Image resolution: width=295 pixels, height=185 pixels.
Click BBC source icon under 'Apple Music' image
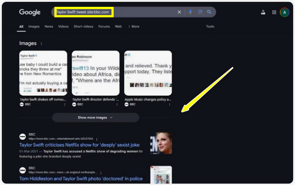pyautogui.click(x=126, y=105)
